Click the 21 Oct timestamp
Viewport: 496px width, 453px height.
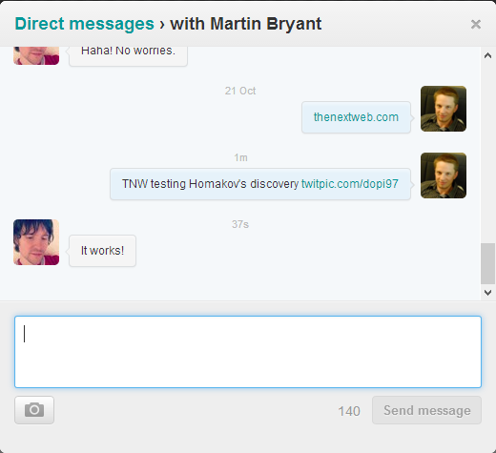240,91
